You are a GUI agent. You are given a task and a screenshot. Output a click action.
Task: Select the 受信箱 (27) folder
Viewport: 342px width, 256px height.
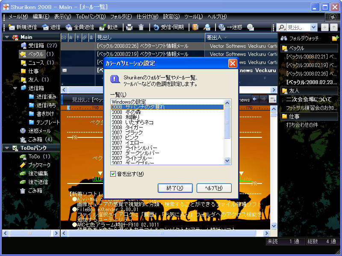(x=39, y=46)
